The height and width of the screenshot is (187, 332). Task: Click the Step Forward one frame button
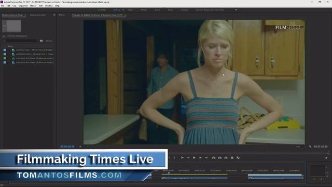coord(200,158)
